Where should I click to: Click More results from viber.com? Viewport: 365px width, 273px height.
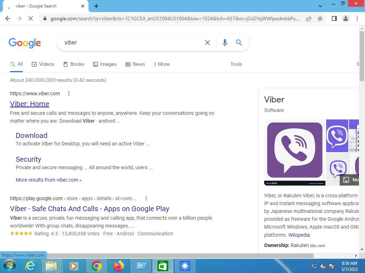click(x=48, y=180)
